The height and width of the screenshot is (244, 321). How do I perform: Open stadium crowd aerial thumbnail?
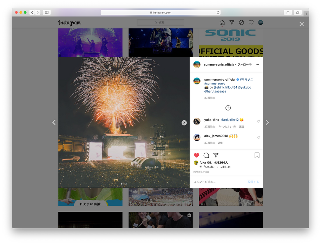click(x=160, y=197)
